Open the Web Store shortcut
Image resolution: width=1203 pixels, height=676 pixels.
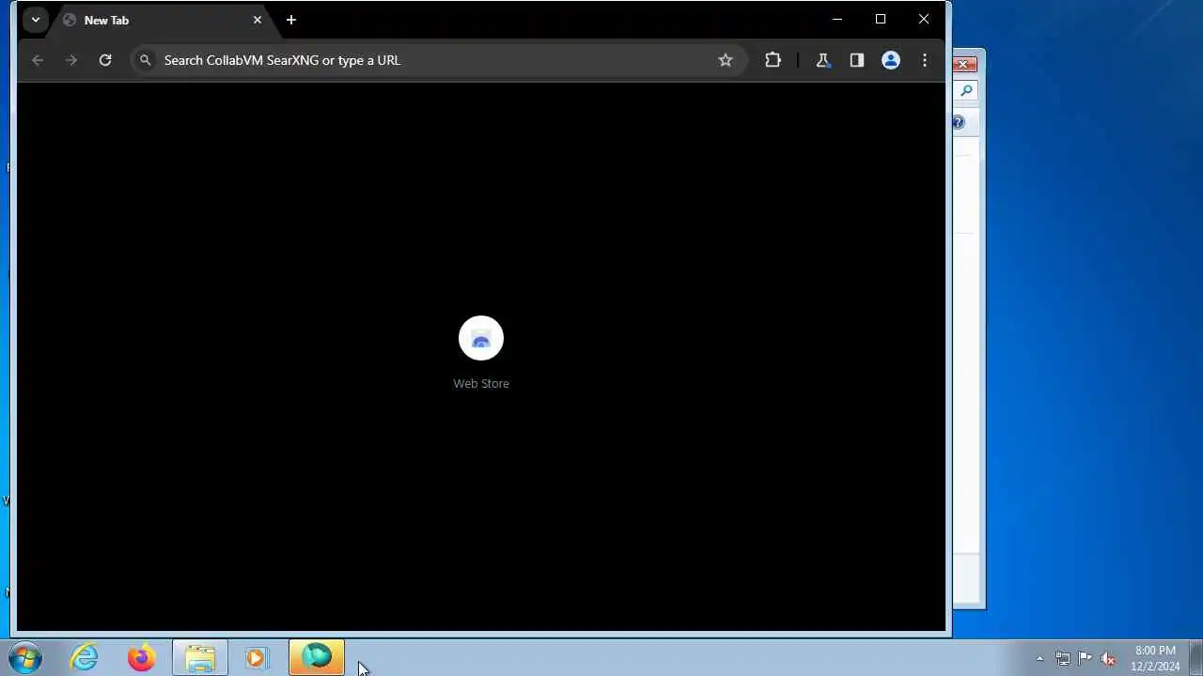point(481,352)
